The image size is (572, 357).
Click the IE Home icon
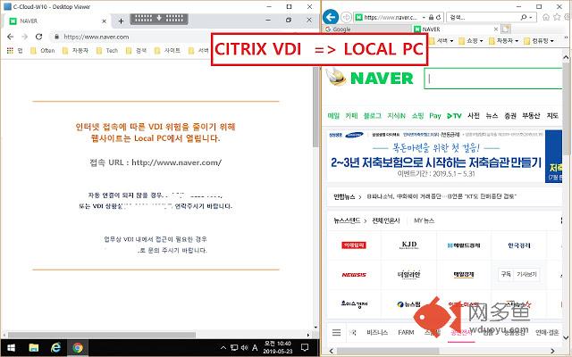coord(546,17)
